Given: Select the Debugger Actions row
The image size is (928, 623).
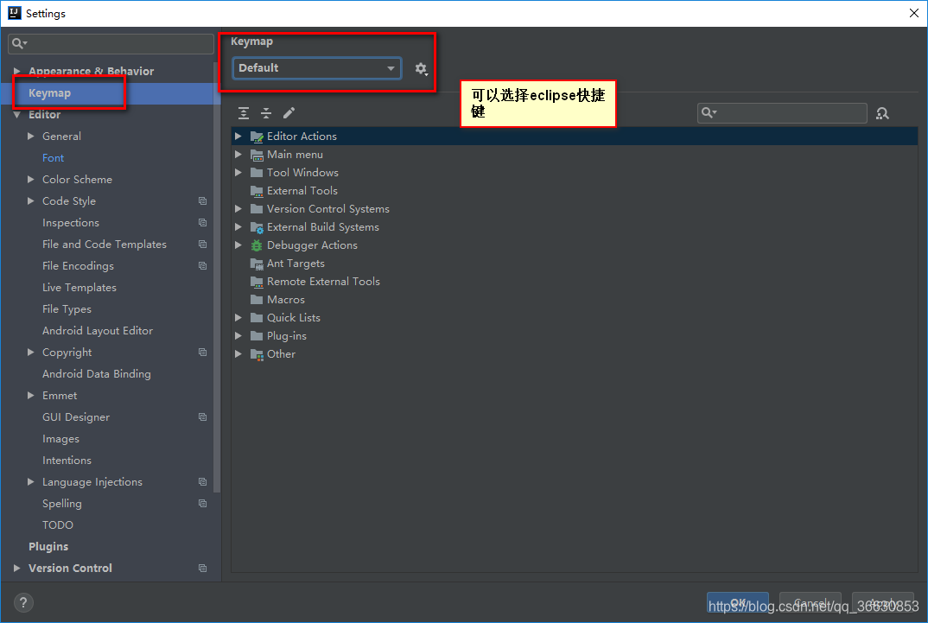Looking at the screenshot, I should (574, 245).
